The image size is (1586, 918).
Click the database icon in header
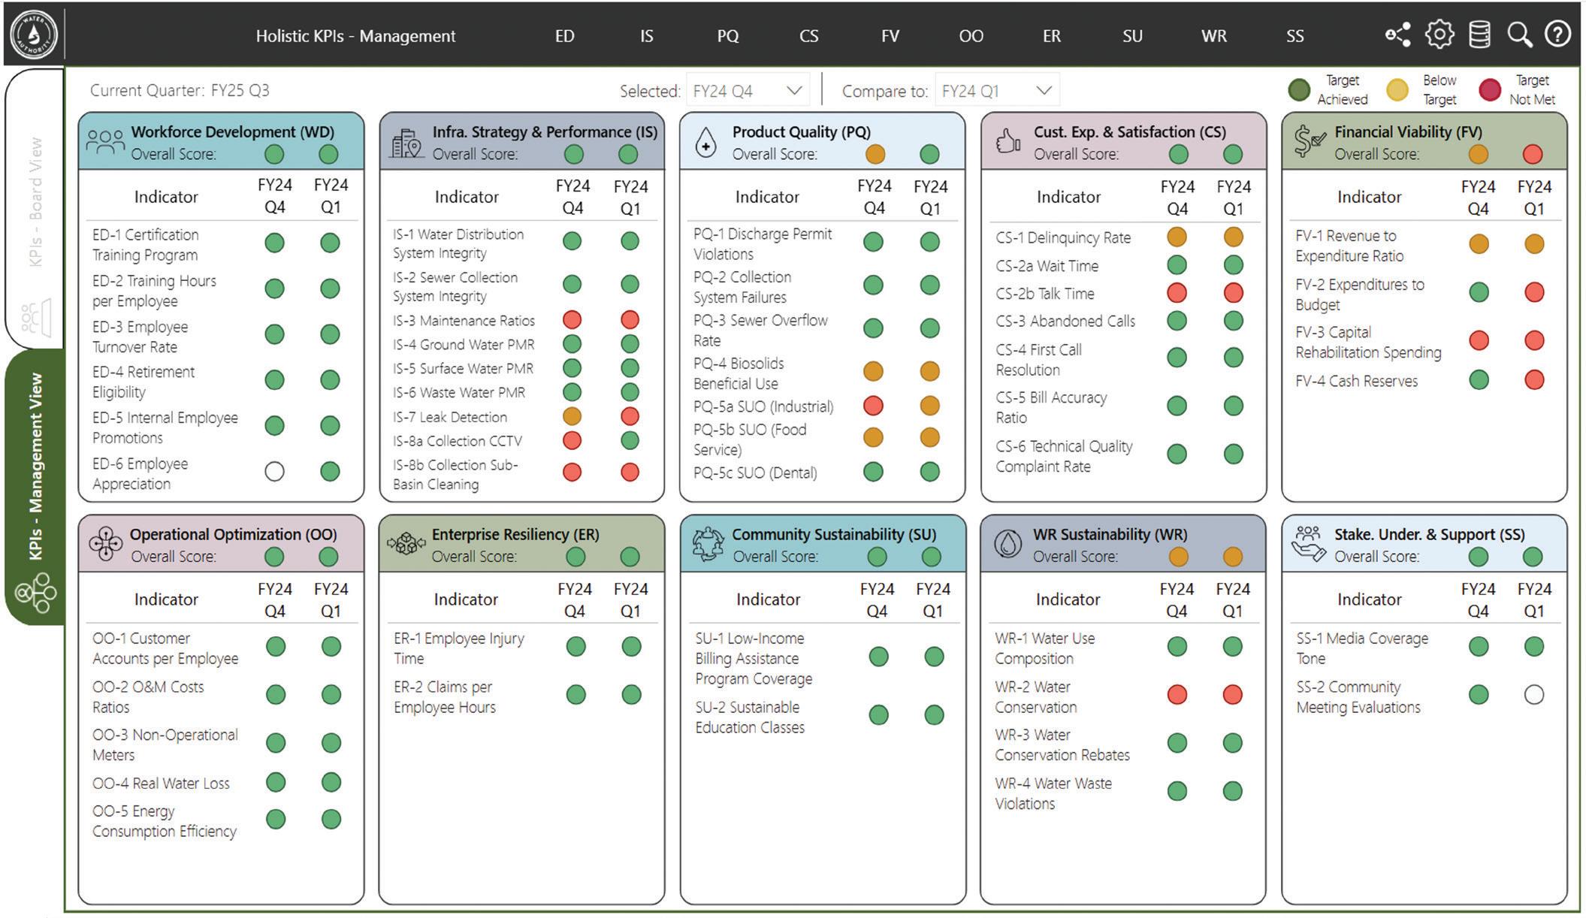coord(1479,35)
